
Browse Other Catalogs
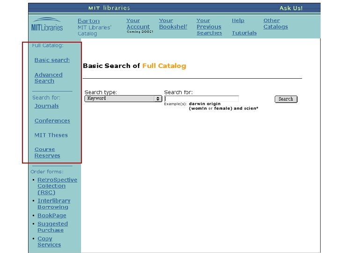pos(276,24)
